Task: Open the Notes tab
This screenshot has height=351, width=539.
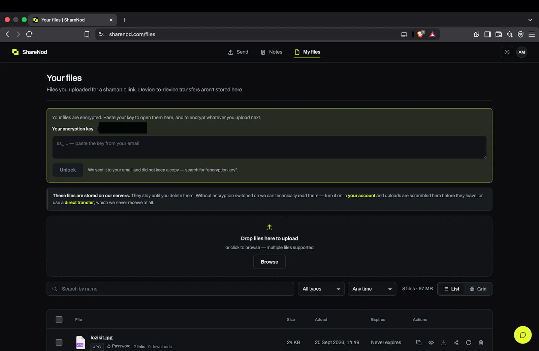Action: (x=272, y=52)
